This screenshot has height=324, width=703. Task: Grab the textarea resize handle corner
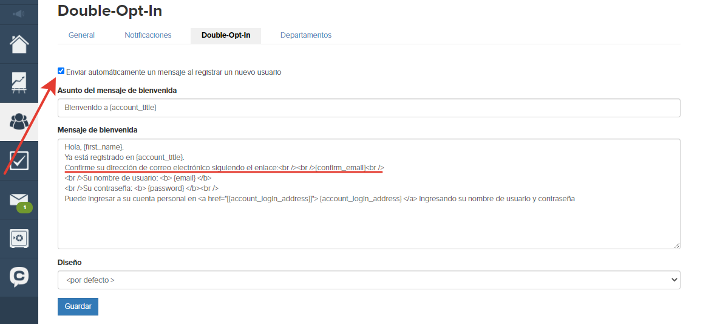676,245
